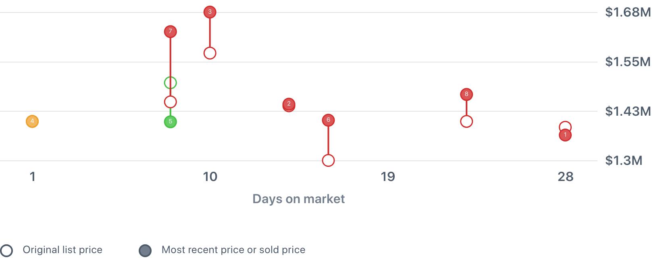This screenshot has height=262, width=658.
Task: Click the Days on market axis title
Action: click(x=298, y=199)
